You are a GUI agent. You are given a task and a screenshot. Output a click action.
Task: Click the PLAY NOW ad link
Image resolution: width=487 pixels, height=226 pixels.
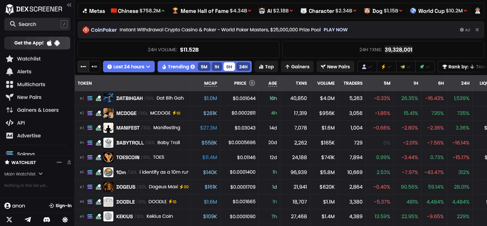pos(335,30)
